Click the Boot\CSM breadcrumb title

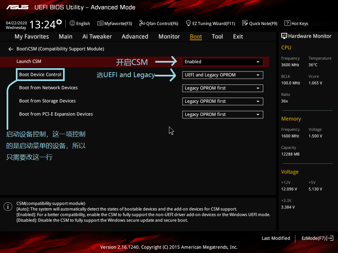pyautogui.click(x=60, y=49)
